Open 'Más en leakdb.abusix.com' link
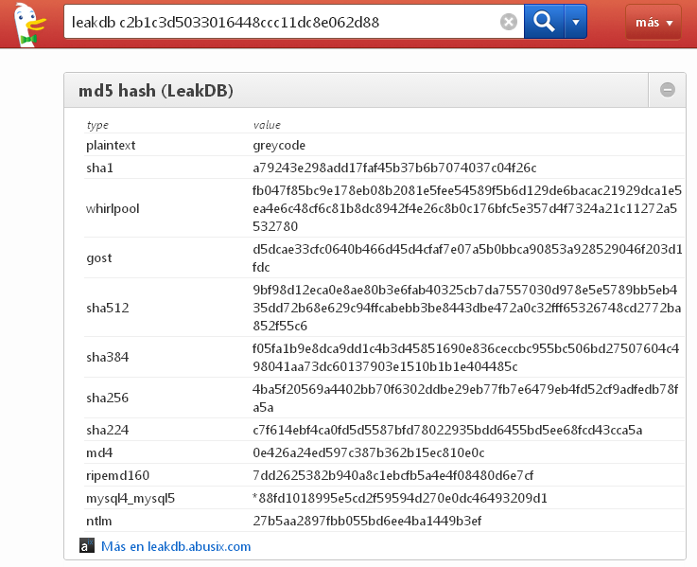Screen dimensions: 697x567 pos(176,546)
